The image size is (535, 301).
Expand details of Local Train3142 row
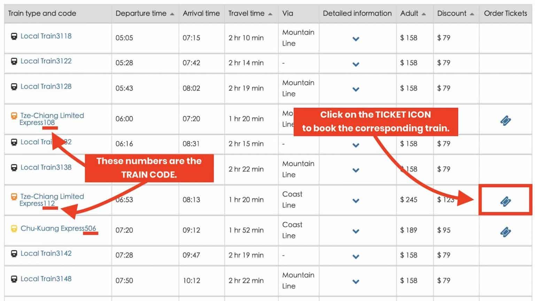tap(356, 256)
